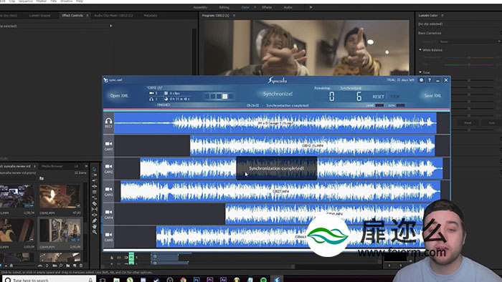Click the CAM2 camera track icon
Viewport: 502px width, 282px height.
pos(108,166)
